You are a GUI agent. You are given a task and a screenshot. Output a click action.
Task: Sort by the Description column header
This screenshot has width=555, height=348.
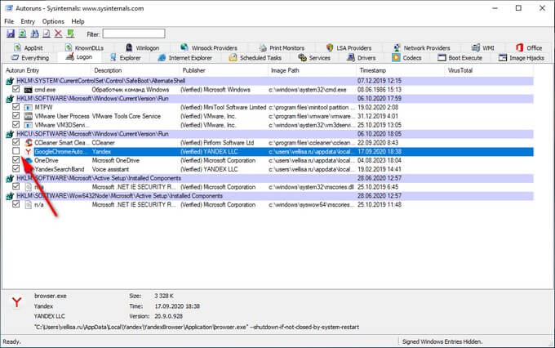coord(135,70)
